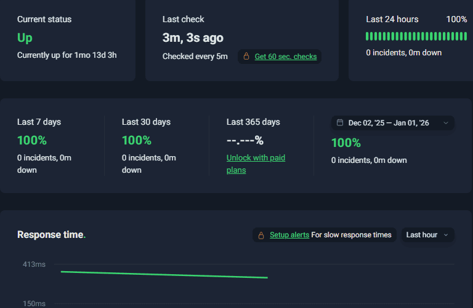Screen dimensions: 473x308
Task: Click the Last 24 hours uptime bar
Action: point(416,36)
